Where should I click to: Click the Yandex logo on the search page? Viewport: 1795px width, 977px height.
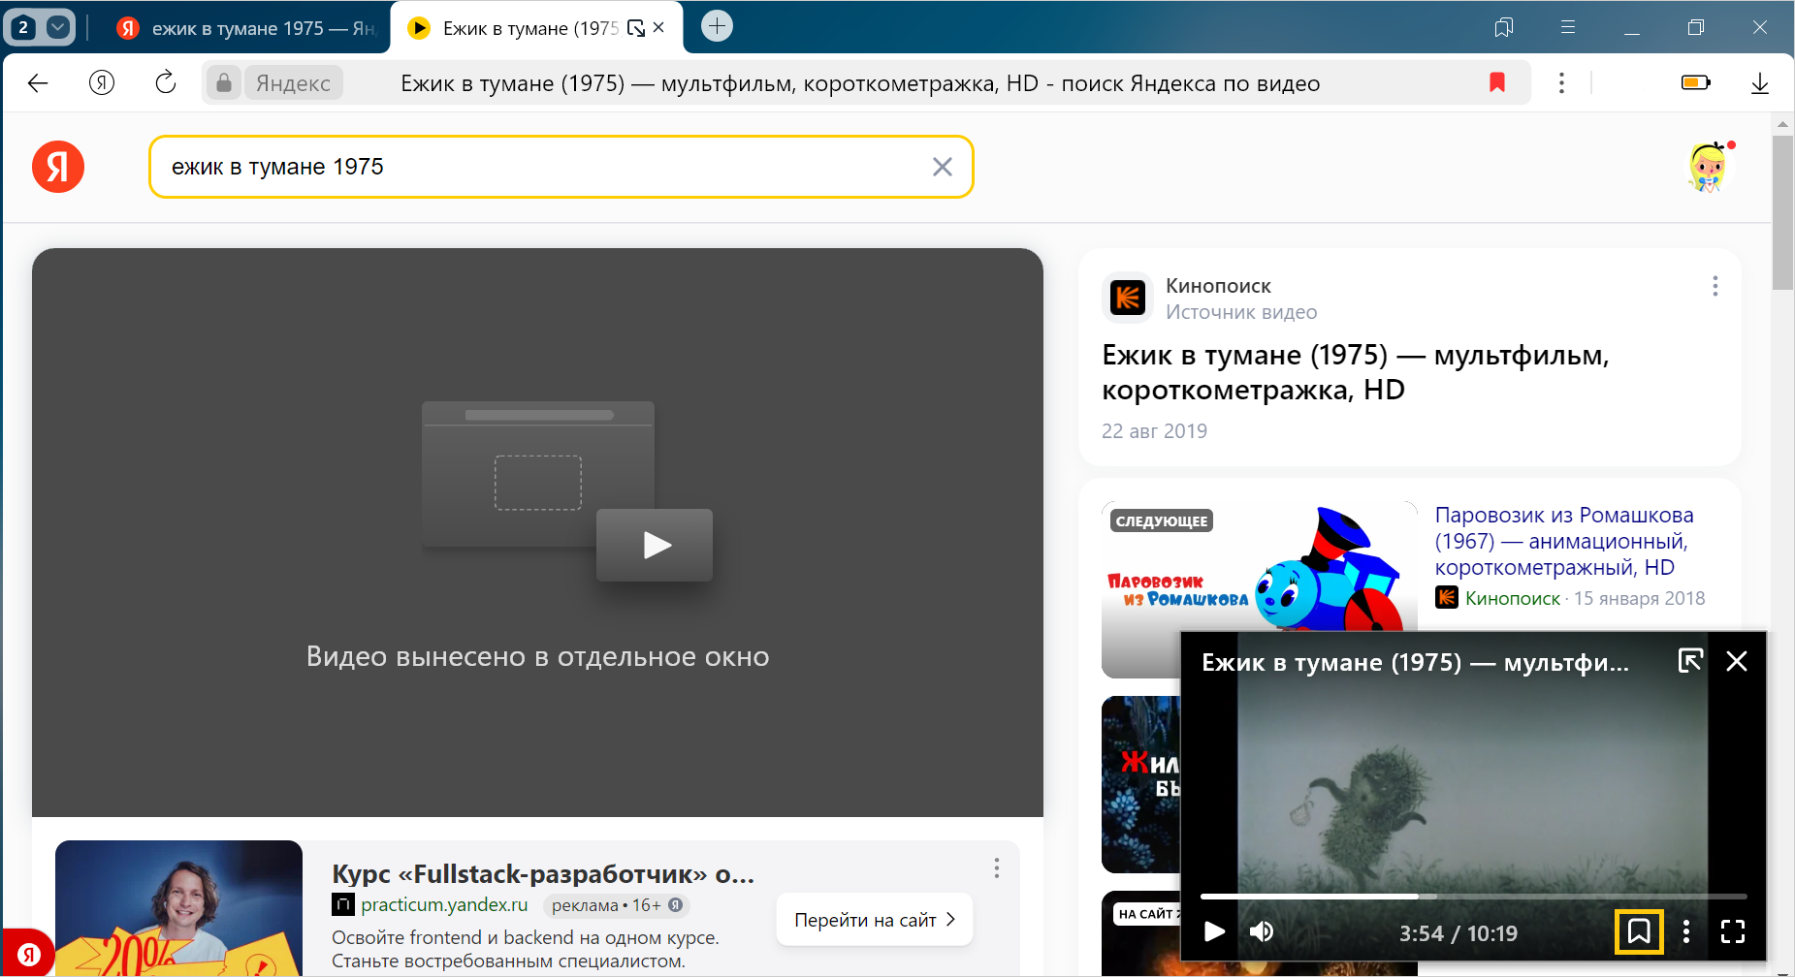58,167
